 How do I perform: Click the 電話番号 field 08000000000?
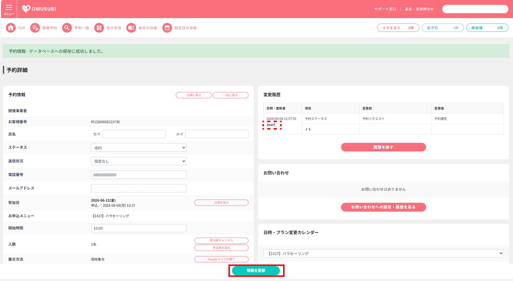(x=139, y=175)
